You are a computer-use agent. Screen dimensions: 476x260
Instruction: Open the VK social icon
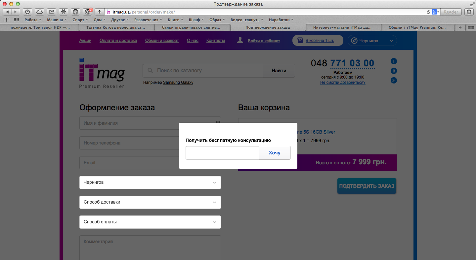pos(394,71)
